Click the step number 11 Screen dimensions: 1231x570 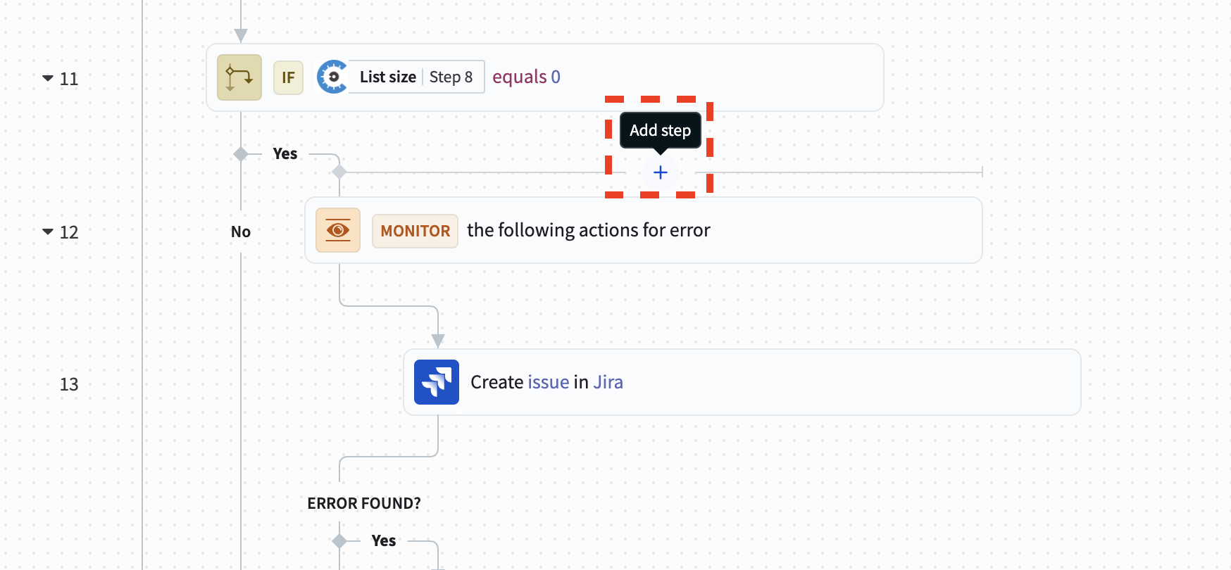69,79
